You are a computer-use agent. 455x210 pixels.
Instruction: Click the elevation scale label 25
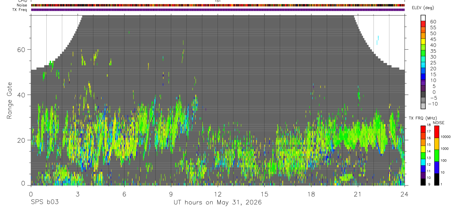tap(433, 63)
